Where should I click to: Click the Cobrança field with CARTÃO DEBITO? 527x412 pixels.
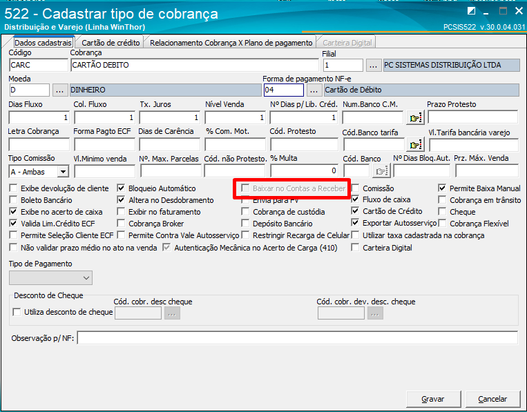click(195, 65)
